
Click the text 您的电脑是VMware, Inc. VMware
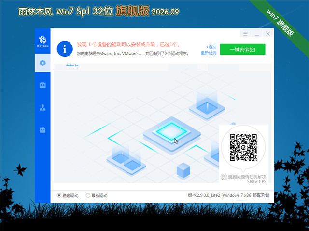click(x=107, y=53)
